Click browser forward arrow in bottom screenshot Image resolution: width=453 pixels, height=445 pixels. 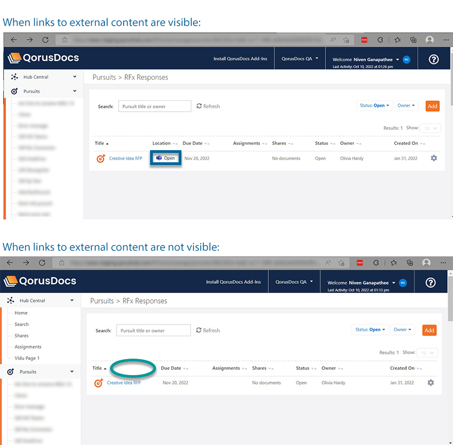pyautogui.click(x=26, y=262)
